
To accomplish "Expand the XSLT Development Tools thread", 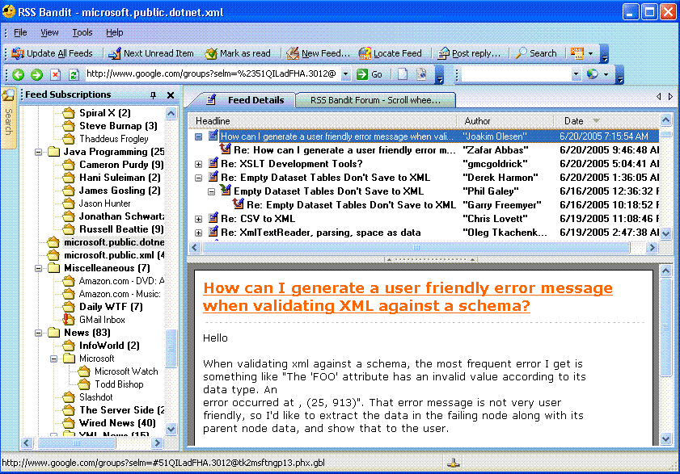I will [199, 164].
